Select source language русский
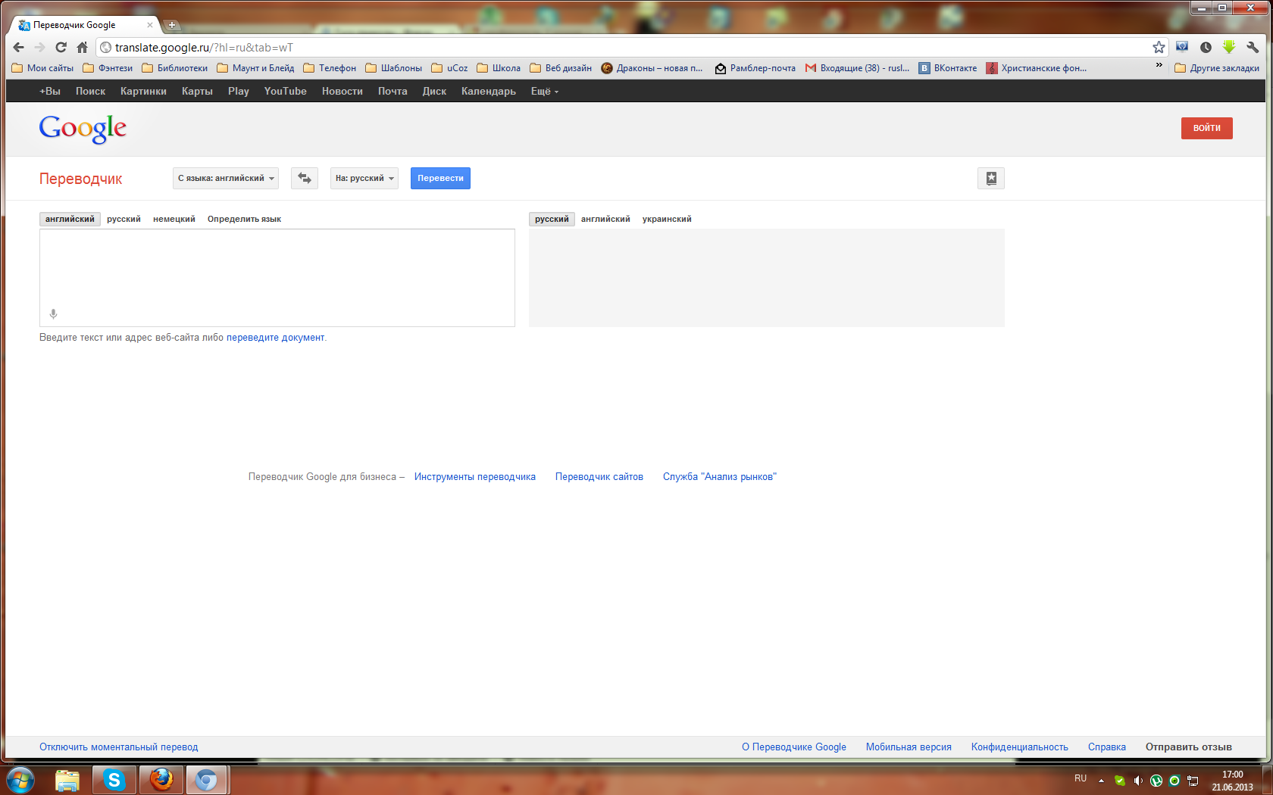1273x795 pixels. [x=124, y=219]
